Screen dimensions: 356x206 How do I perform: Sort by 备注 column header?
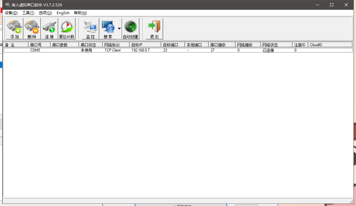point(16,45)
